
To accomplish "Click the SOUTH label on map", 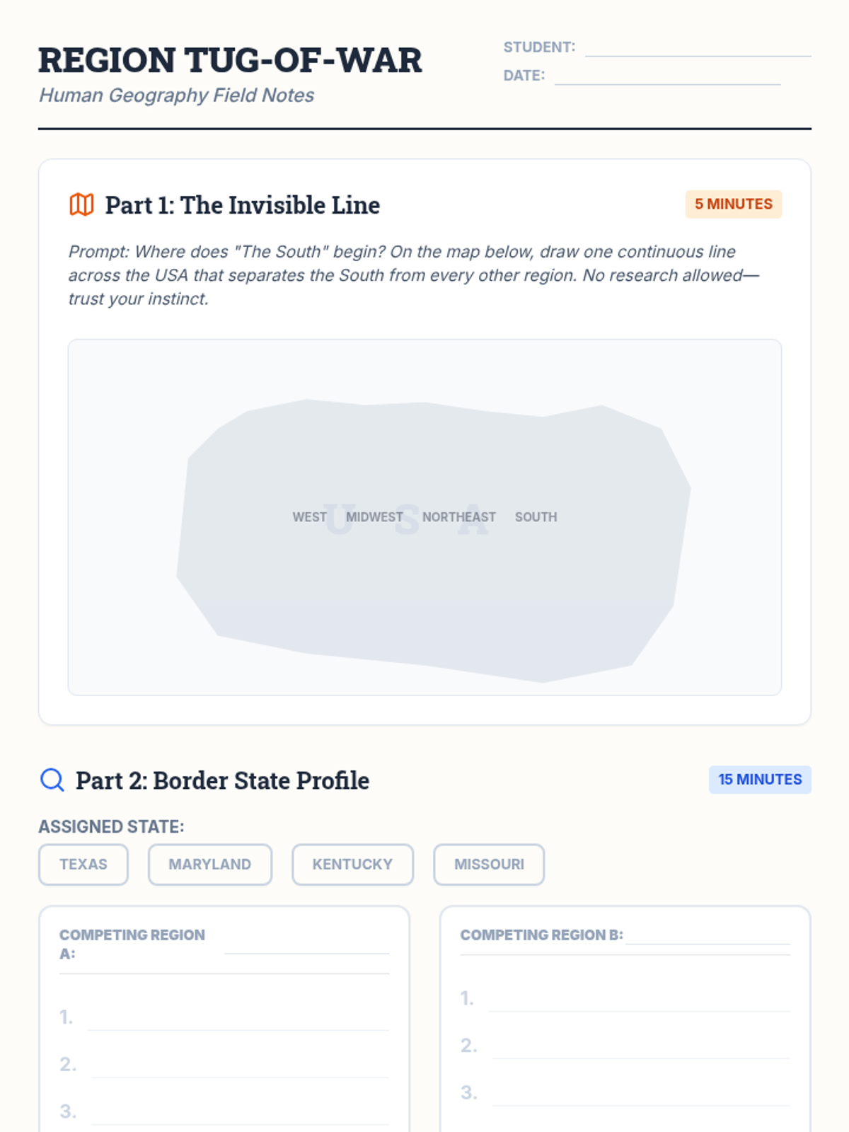I will point(536,517).
